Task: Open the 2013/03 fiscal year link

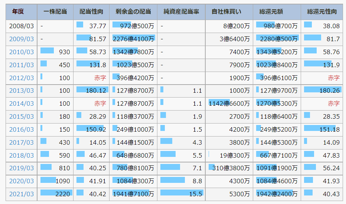Action: [x=22, y=91]
